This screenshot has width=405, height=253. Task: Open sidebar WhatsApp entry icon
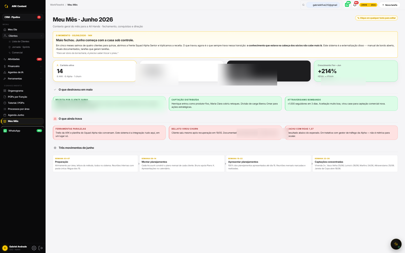pos(5,131)
